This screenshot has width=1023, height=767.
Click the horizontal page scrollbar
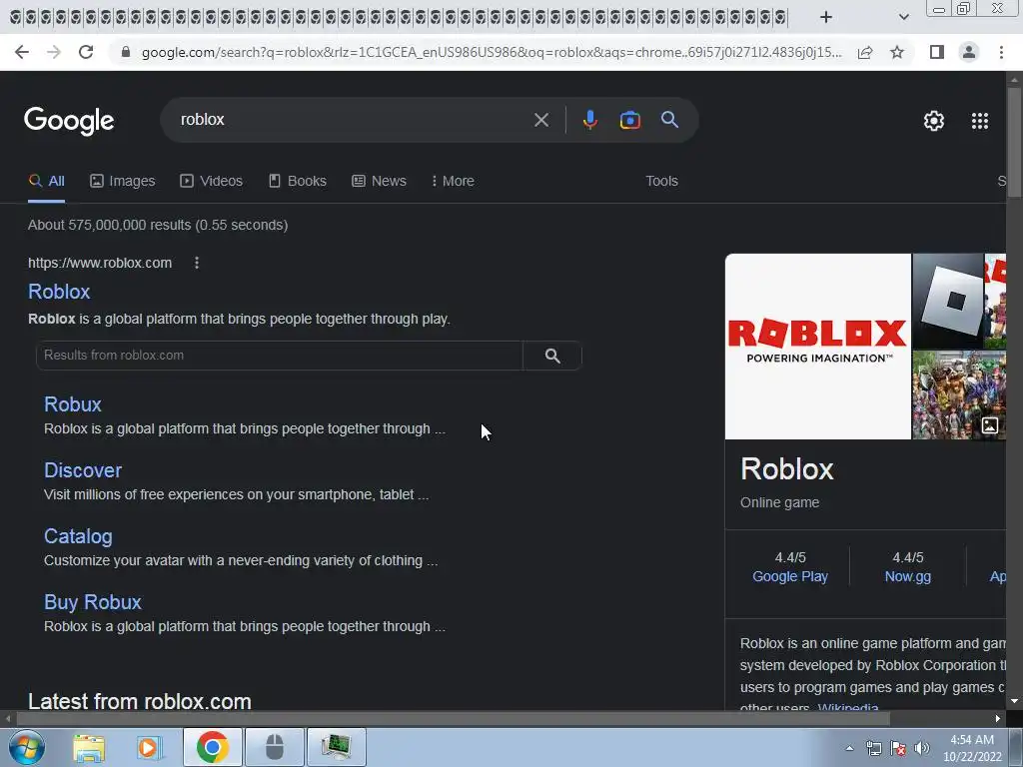click(453, 719)
